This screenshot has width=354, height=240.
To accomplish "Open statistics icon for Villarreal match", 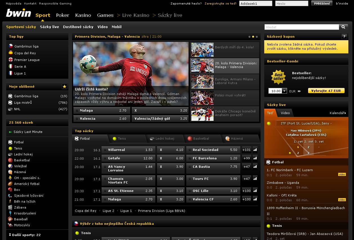I will [255, 150].
